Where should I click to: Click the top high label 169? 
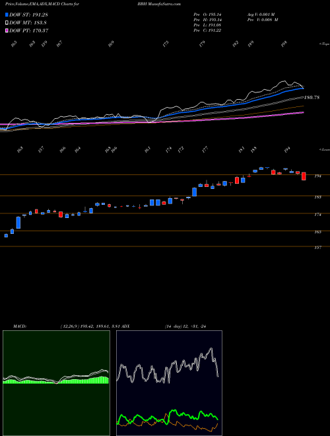tap(111, 44)
